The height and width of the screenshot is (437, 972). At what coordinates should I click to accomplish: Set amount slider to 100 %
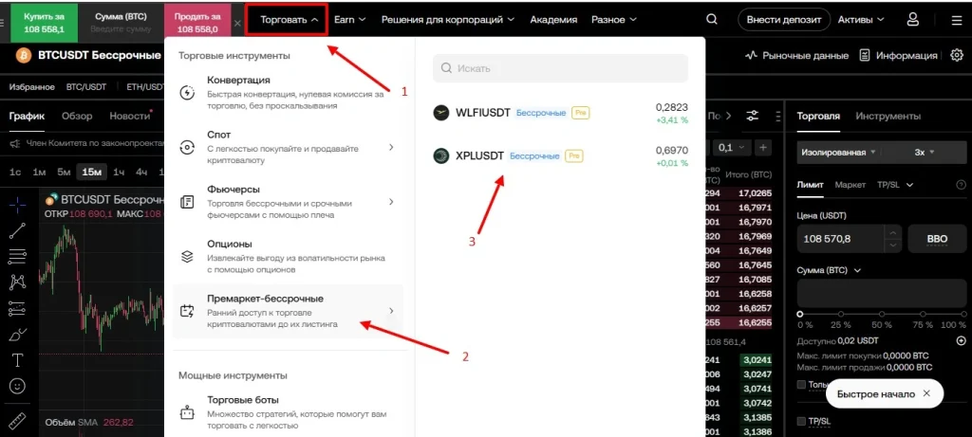(963, 315)
